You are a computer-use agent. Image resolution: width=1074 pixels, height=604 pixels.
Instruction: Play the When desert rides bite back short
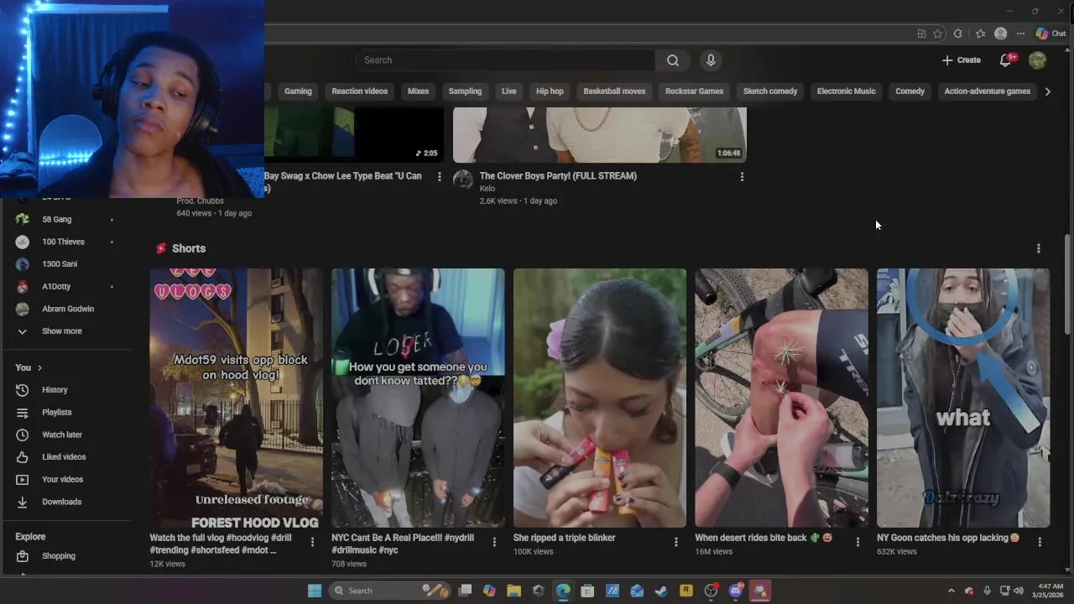coord(781,398)
